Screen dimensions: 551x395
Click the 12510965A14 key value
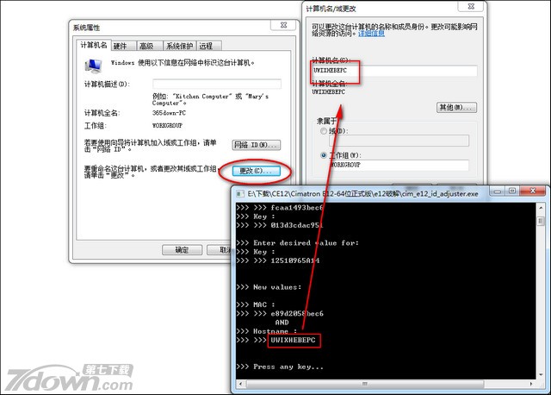pos(295,260)
